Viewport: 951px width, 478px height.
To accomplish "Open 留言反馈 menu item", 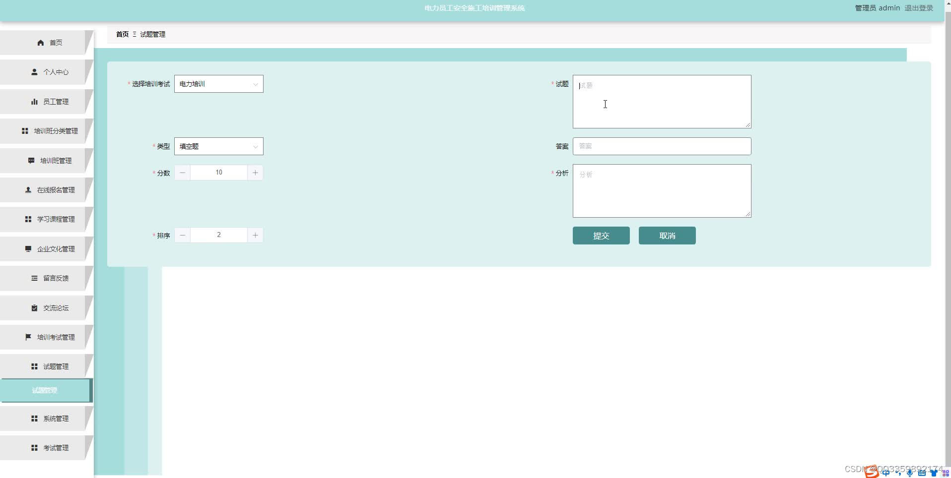I will point(47,278).
